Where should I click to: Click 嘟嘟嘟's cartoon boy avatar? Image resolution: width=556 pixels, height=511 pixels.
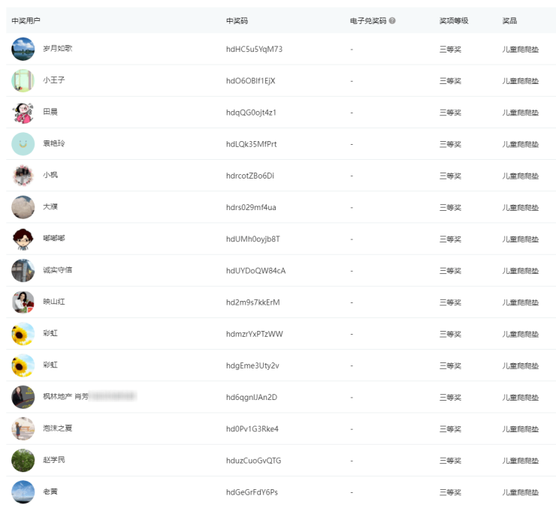[x=23, y=239]
